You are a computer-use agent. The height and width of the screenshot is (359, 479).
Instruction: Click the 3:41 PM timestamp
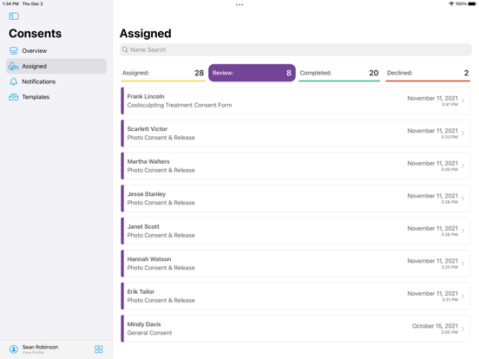[449, 104]
